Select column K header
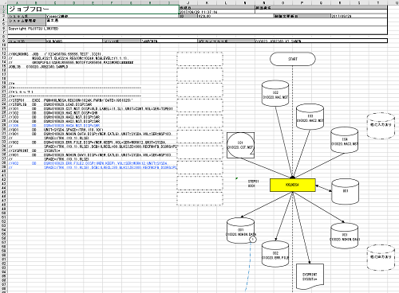This screenshot has width=399, height=293. tap(207, 2)
